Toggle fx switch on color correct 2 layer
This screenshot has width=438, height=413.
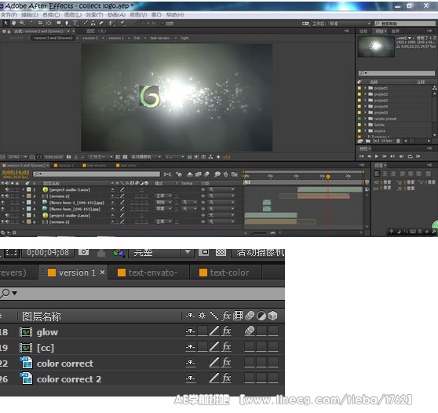(227, 378)
